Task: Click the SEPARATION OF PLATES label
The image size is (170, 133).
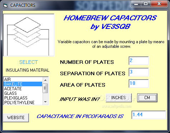Action: click(92, 73)
